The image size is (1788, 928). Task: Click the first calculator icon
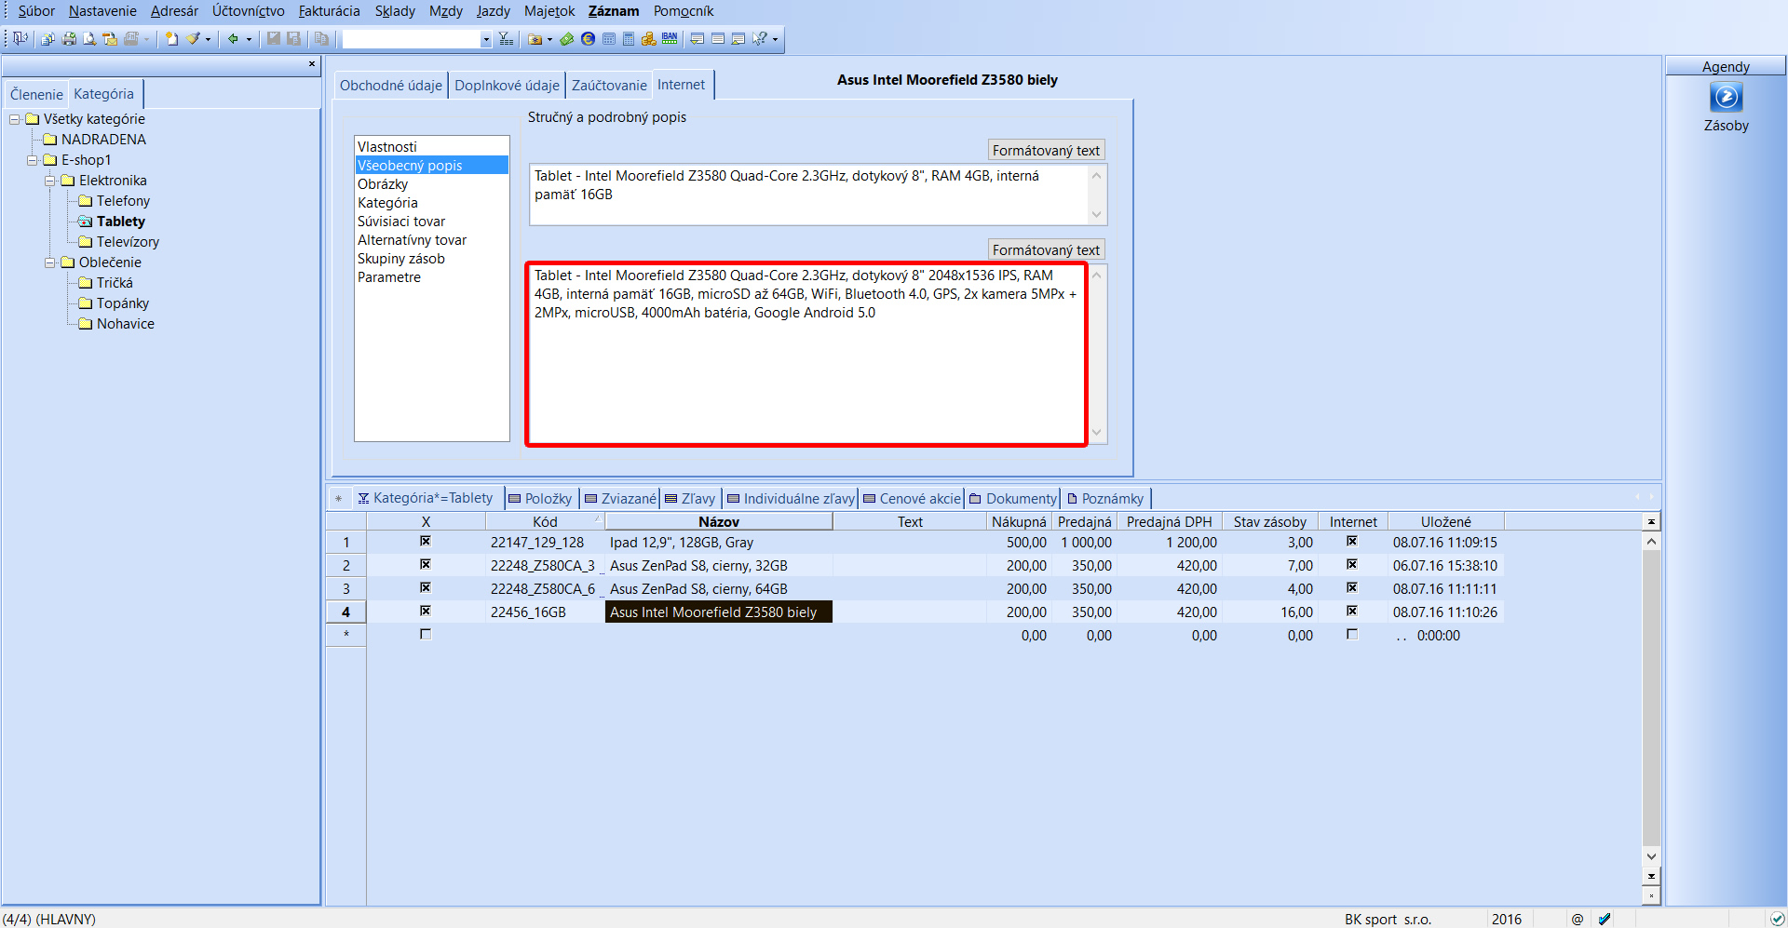pyautogui.click(x=609, y=38)
